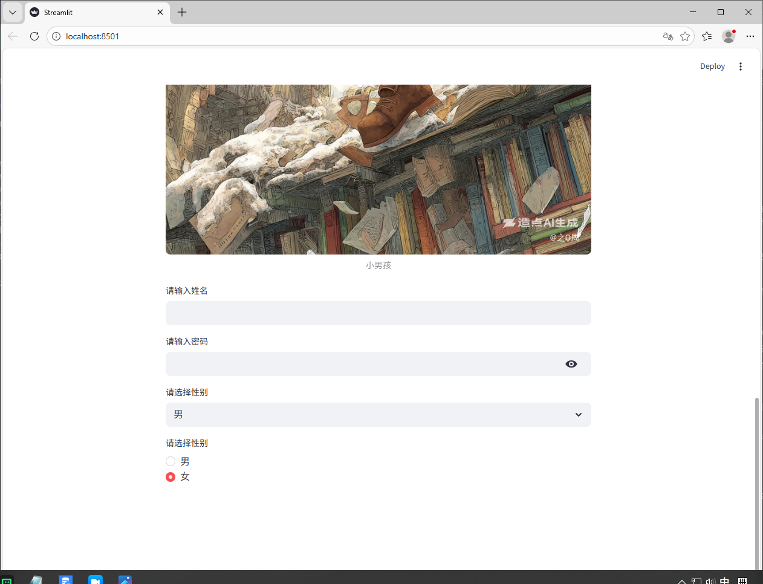Refresh the localhost page

click(x=34, y=36)
